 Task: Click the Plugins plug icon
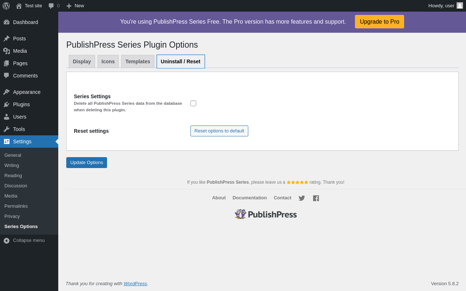[7, 104]
